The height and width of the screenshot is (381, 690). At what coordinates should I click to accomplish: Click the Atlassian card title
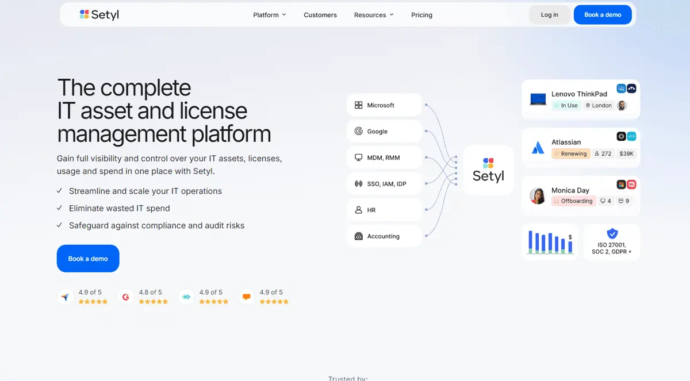click(566, 142)
